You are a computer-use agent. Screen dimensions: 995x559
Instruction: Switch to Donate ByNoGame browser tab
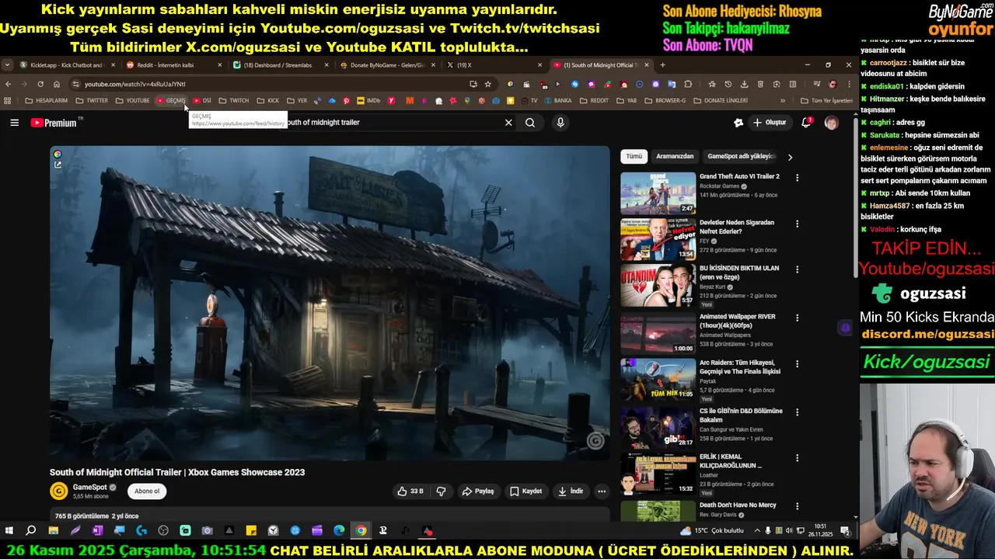pyautogui.click(x=386, y=65)
